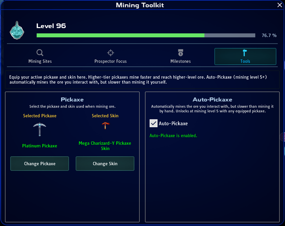Click the 76.7 % progress text
Screen dimensions: 285x226
pos(269,35)
